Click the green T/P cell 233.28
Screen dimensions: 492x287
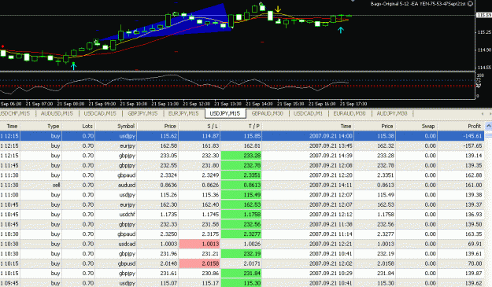241,156
